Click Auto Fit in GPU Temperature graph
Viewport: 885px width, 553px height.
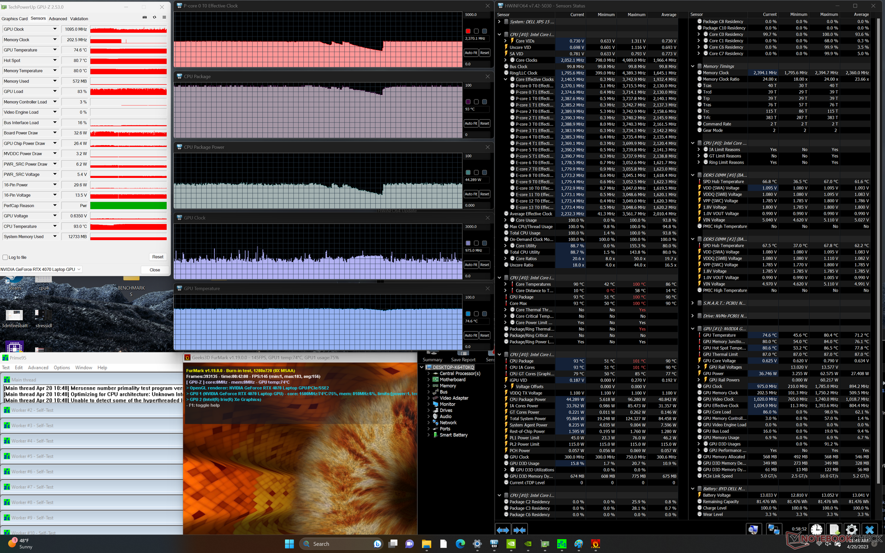471,335
